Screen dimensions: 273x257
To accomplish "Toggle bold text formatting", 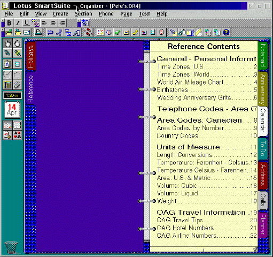I will pos(9,23).
